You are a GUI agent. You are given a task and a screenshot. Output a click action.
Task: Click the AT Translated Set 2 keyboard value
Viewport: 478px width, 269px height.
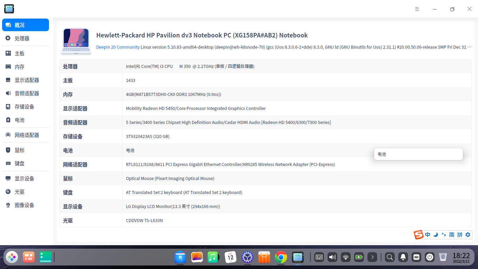click(x=184, y=193)
